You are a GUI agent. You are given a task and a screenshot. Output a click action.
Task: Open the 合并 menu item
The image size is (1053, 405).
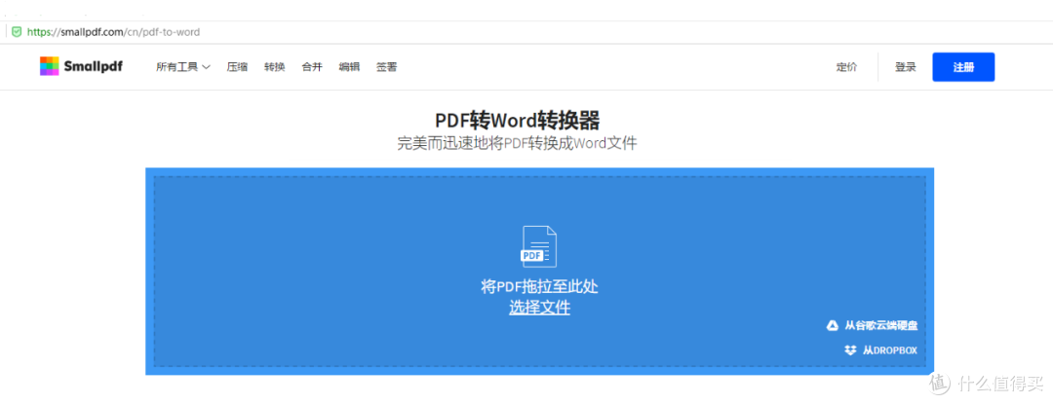coord(312,67)
